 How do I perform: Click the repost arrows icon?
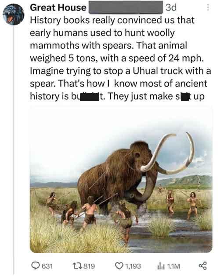pos(77,266)
